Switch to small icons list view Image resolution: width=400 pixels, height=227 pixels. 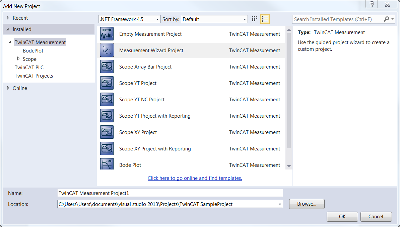point(265,19)
